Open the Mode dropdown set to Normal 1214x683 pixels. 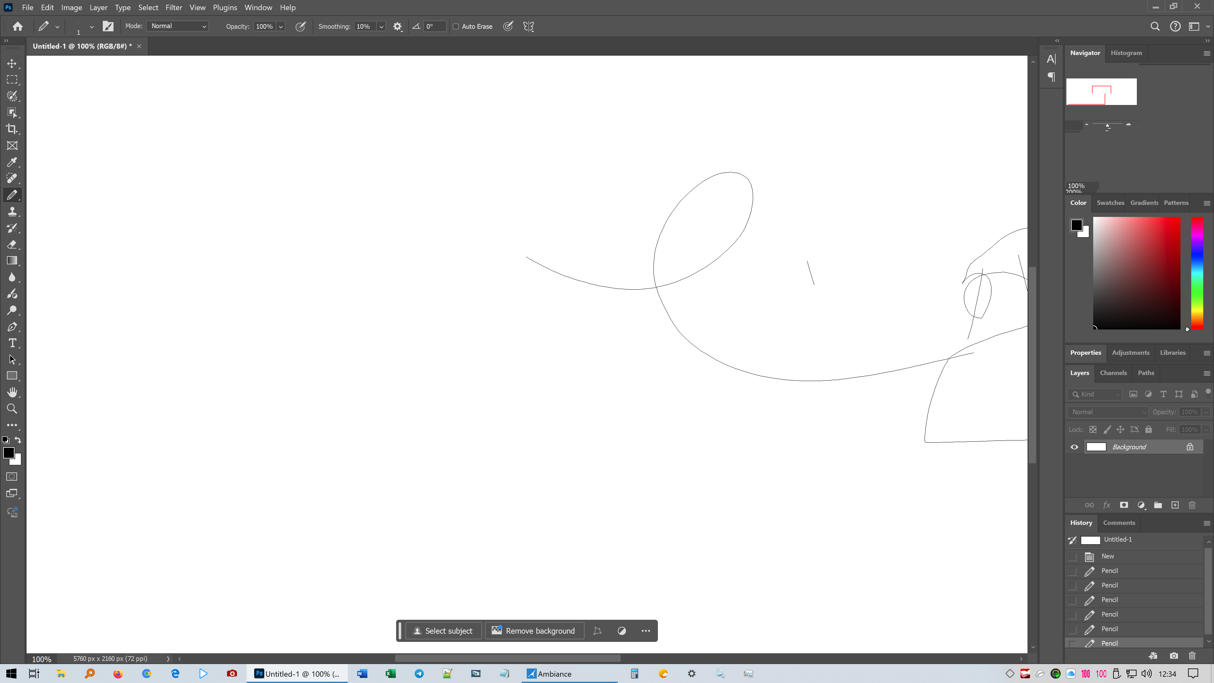pyautogui.click(x=178, y=26)
